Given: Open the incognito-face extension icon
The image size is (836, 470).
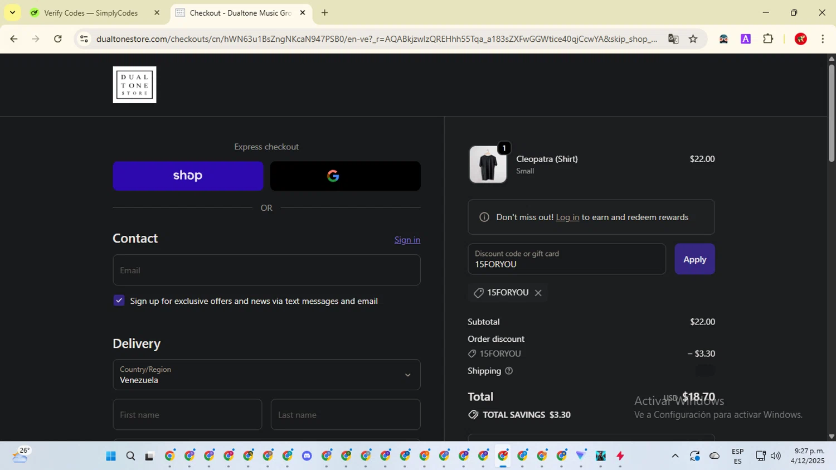Looking at the screenshot, I should [x=723, y=39].
